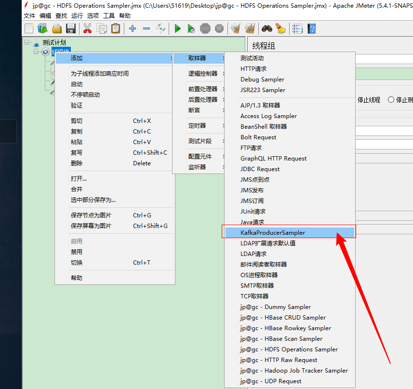This screenshot has height=389, width=413.
Task: Click the thread group name input field
Action: [x=384, y=59]
